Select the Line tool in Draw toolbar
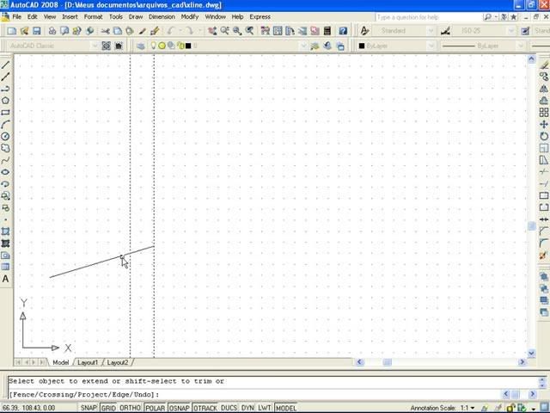Screen dimensions: 550x413 pyautogui.click(x=5, y=65)
